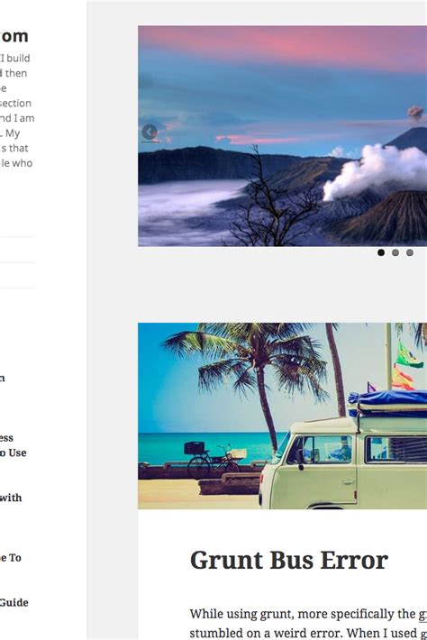Select the first black slider dot
This screenshot has height=640, width=427.
(381, 252)
